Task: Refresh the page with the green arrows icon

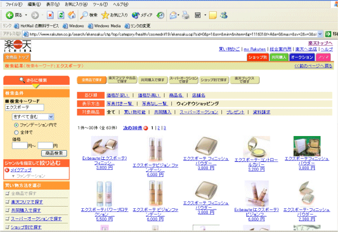Action: pyautogui.click(x=61, y=15)
